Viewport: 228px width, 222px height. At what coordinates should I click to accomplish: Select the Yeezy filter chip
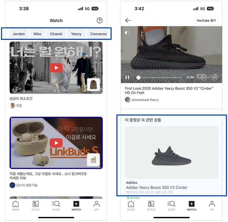76,34
